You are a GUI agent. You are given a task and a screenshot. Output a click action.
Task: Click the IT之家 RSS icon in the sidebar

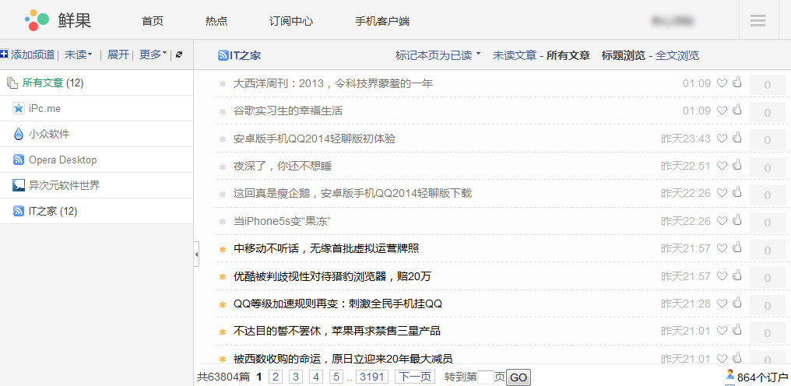(19, 211)
